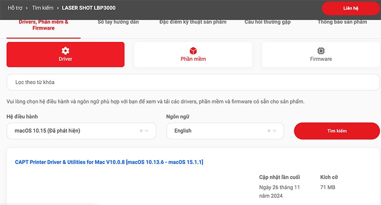
Task: Open the English language combo box
Action: [225, 131]
